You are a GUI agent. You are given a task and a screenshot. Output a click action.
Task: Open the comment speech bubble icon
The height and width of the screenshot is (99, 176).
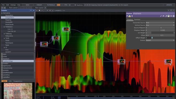tap(163, 16)
